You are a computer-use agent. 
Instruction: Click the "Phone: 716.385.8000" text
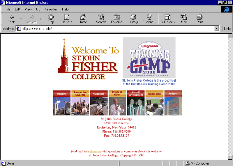tap(116, 131)
